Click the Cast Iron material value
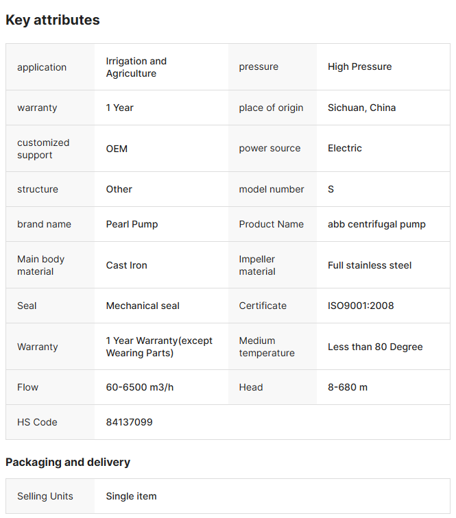This screenshot has height=518, width=456. pos(126,265)
